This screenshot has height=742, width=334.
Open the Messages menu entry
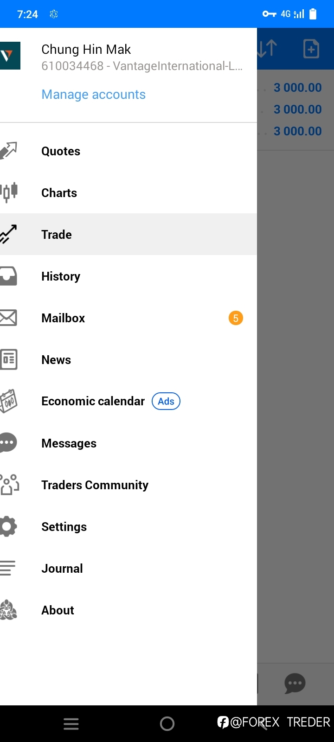pyautogui.click(x=128, y=443)
